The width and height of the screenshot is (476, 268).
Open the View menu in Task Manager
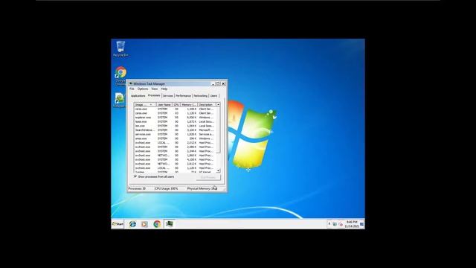pyautogui.click(x=155, y=89)
